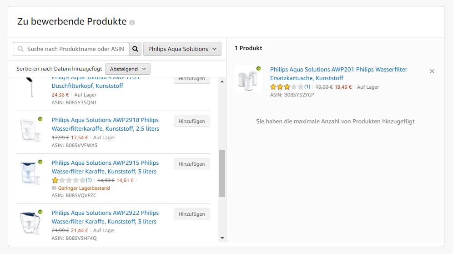453x254 pixels.
Task: Click the magnifier search button
Action: (135, 49)
